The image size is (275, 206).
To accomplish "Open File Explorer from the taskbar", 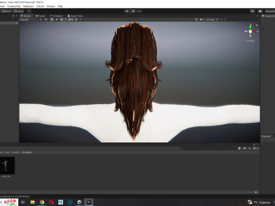I will (x=33, y=202).
